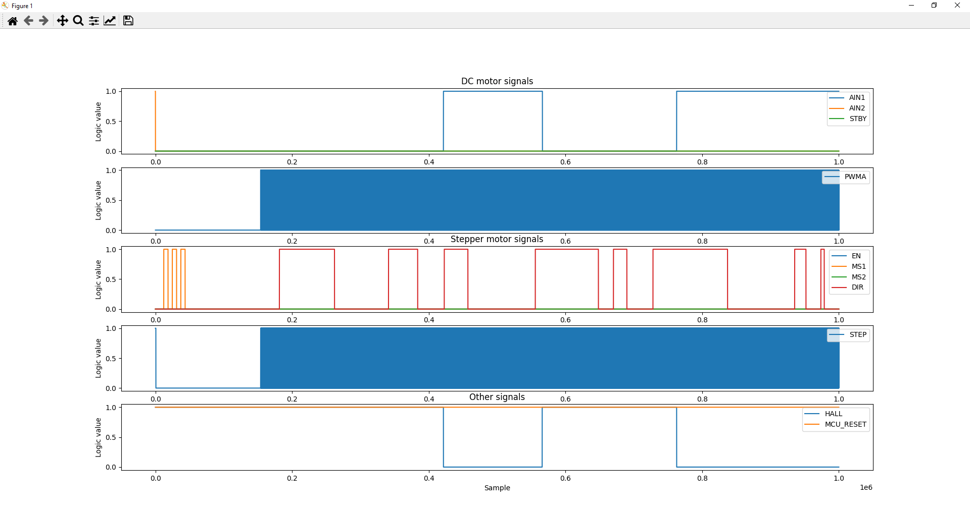Screen dimensions: 970x513
Task: Reset the plot to original view (Home)
Action: pos(13,21)
